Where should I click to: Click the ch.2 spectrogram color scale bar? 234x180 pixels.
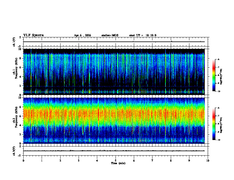(x=214, y=124)
